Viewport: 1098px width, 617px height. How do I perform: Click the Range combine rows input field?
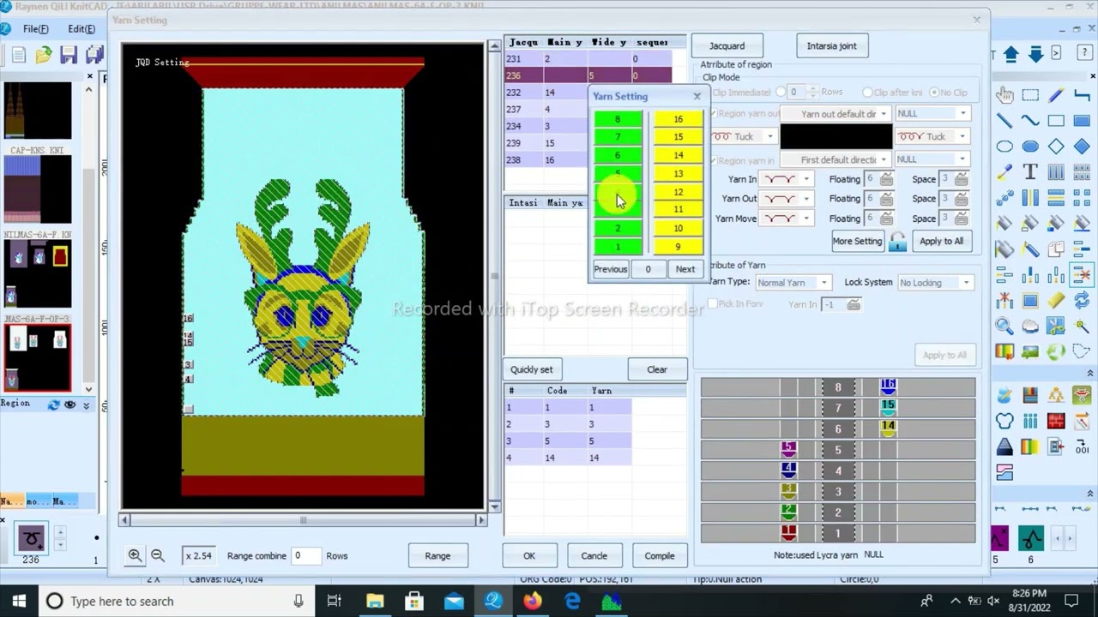[306, 555]
